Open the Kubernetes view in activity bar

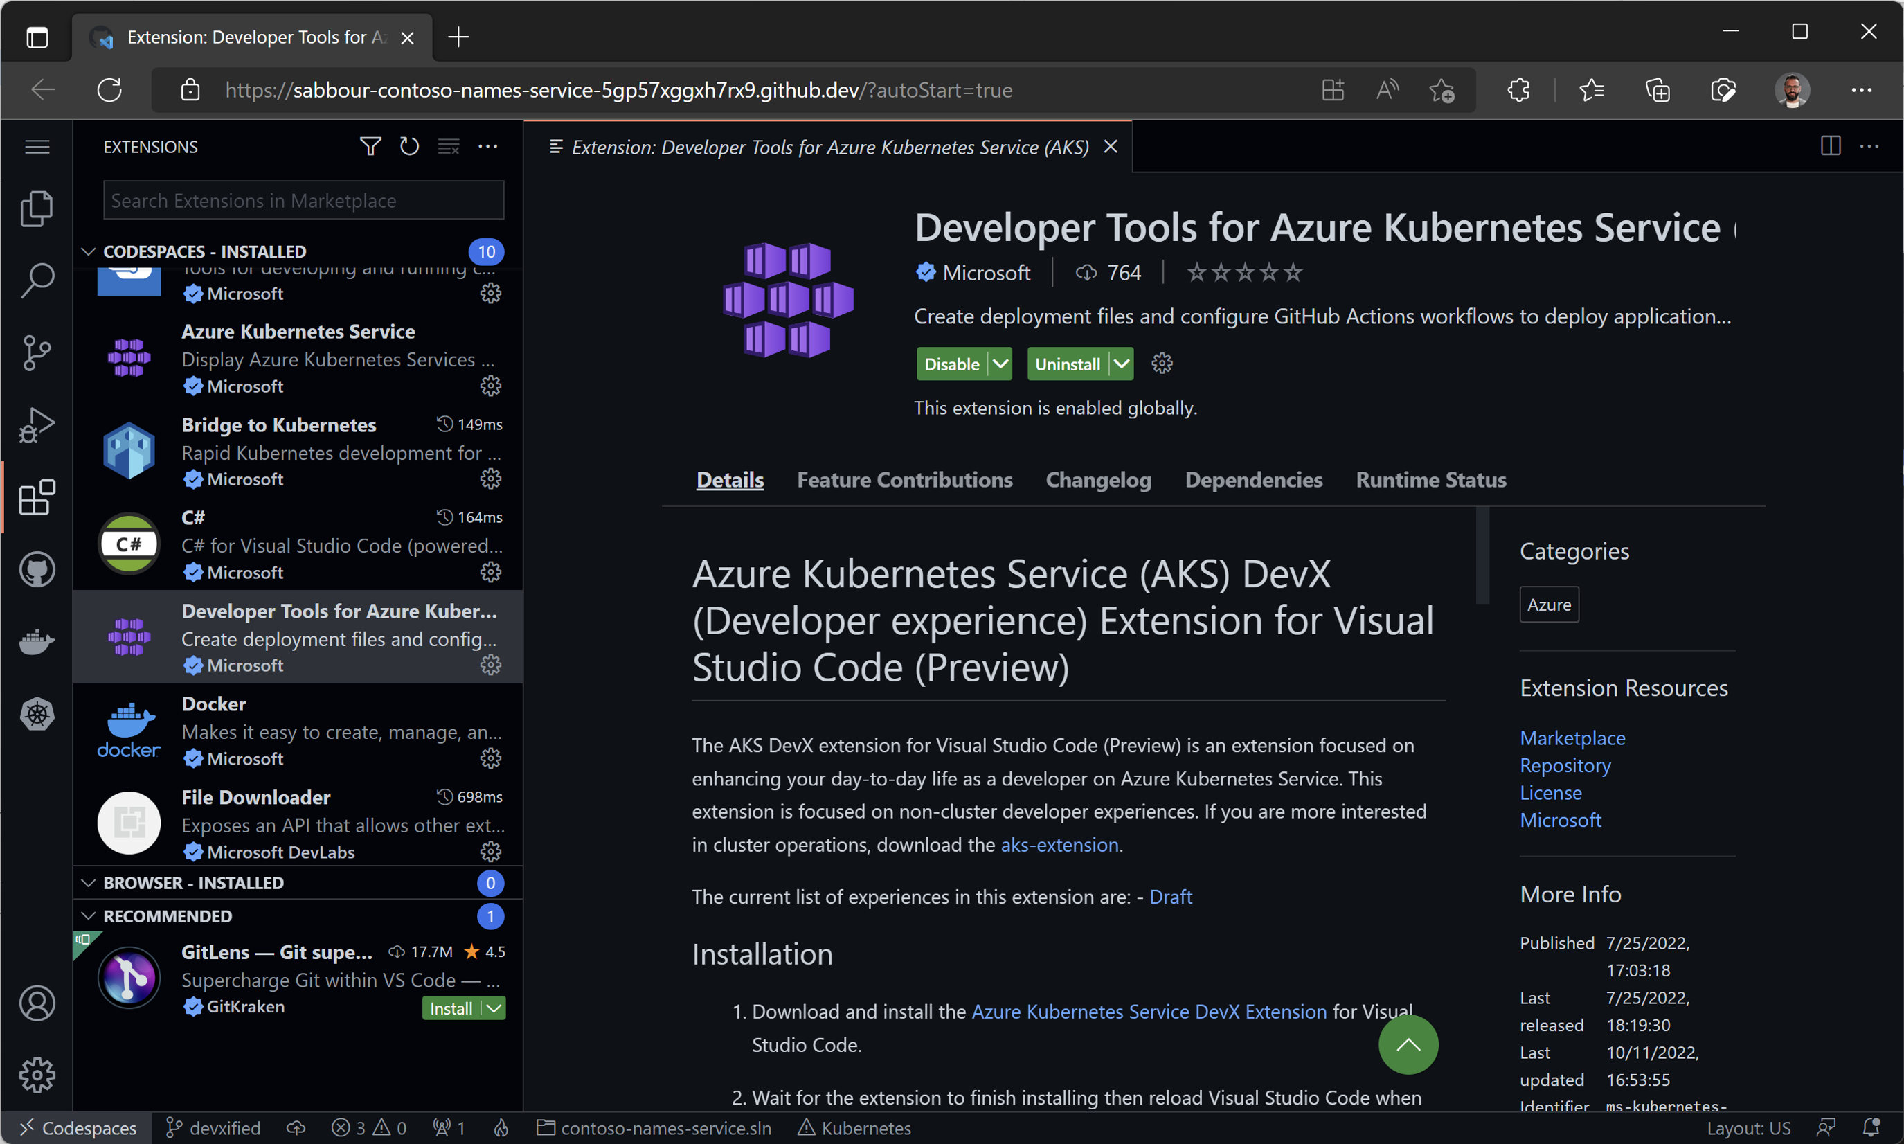pyautogui.click(x=36, y=714)
